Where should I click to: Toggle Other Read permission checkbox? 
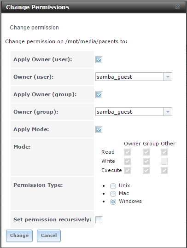coord(164,152)
